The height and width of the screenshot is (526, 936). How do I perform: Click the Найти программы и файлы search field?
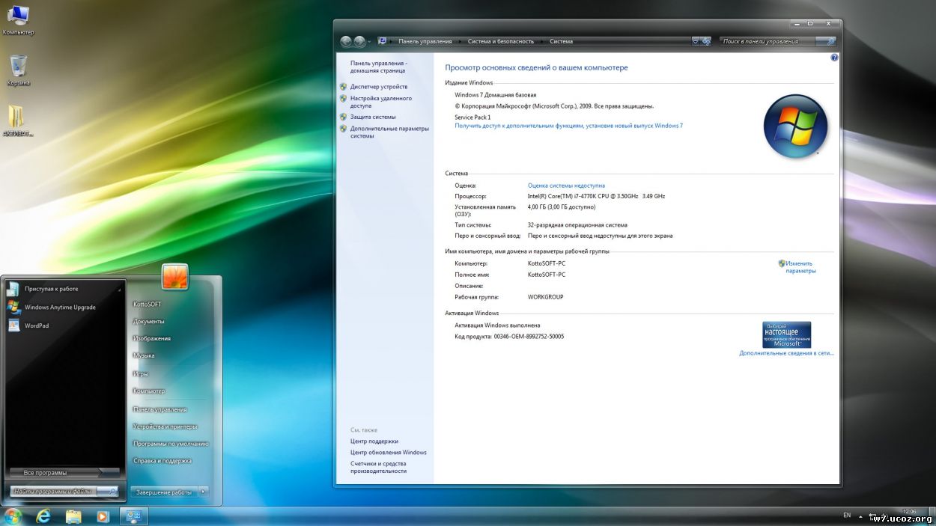click(x=56, y=492)
